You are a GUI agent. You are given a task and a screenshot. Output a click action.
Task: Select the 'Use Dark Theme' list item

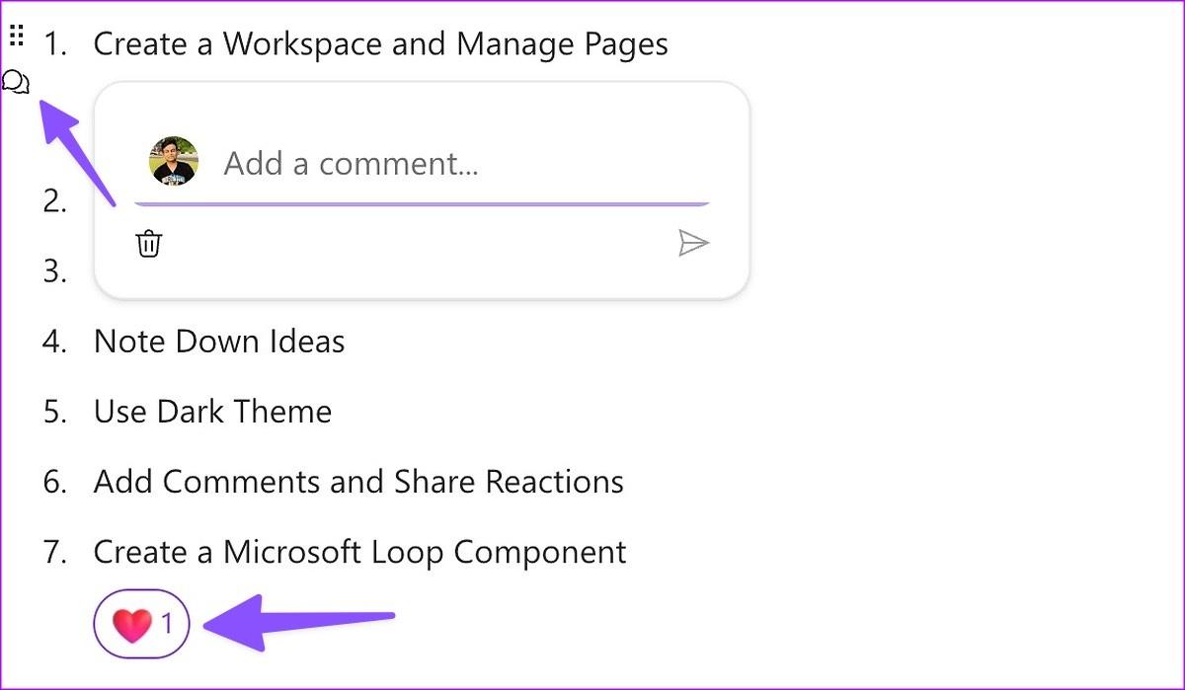(212, 412)
